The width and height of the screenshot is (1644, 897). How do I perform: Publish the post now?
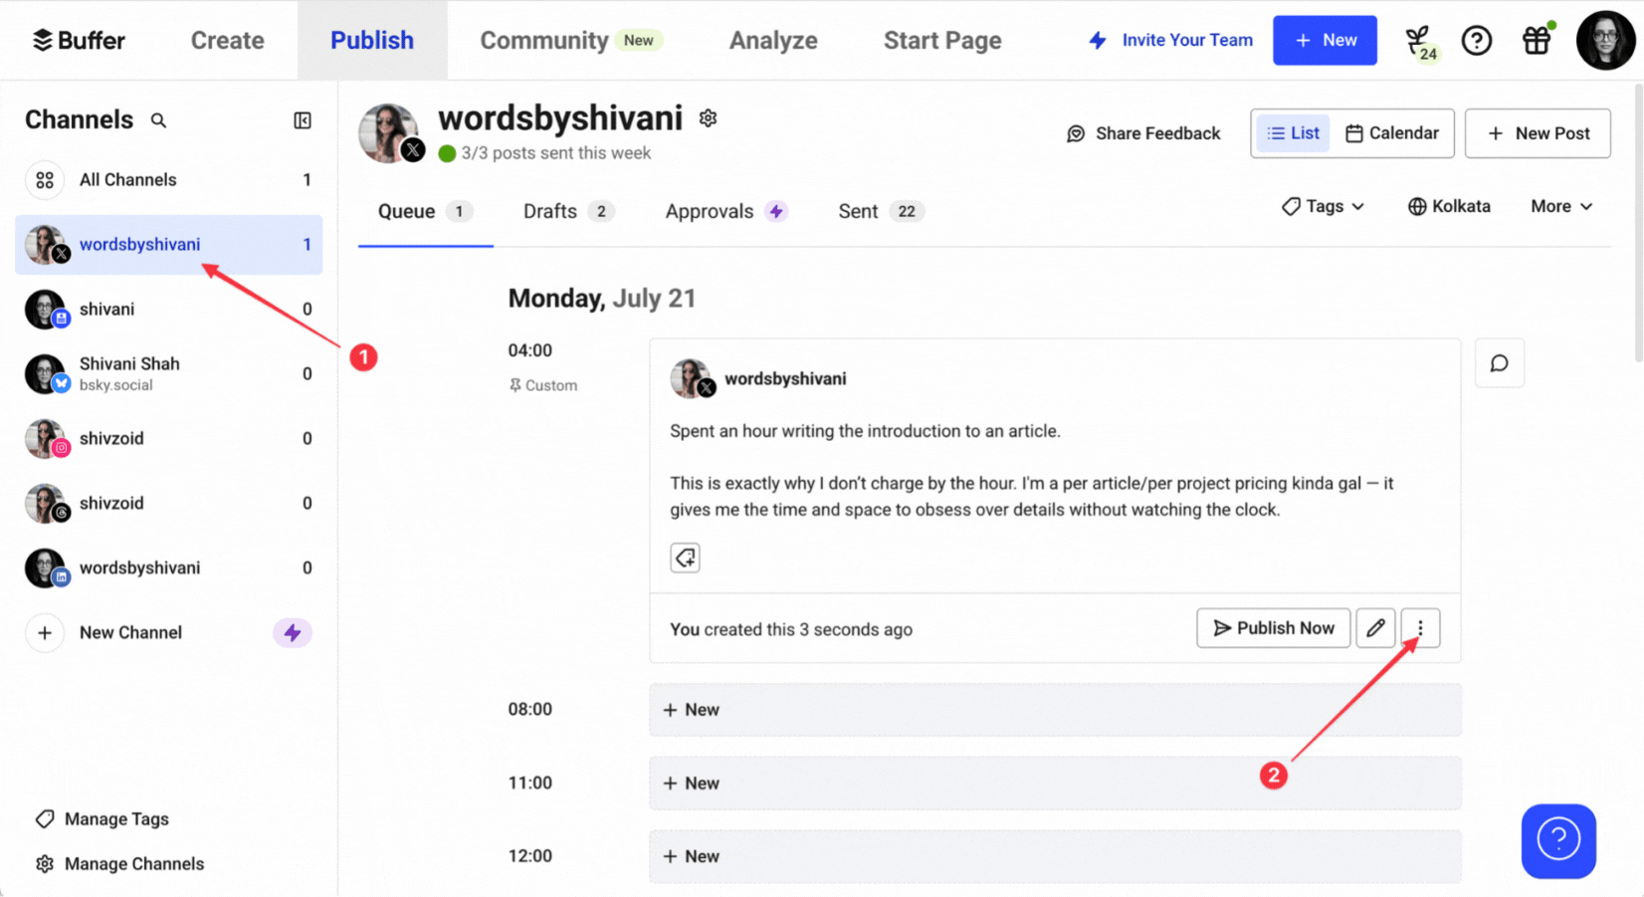1273,628
